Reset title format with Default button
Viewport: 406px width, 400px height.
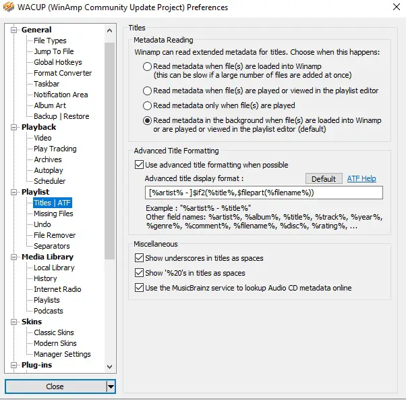click(324, 179)
